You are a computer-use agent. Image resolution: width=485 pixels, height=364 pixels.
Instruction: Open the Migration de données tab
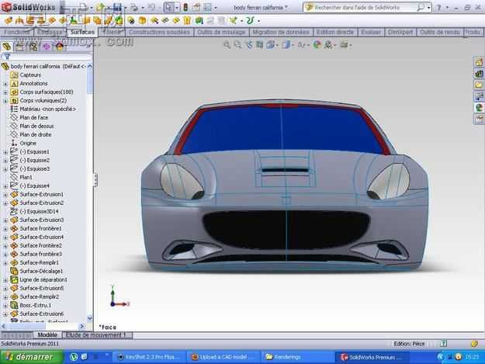point(281,32)
